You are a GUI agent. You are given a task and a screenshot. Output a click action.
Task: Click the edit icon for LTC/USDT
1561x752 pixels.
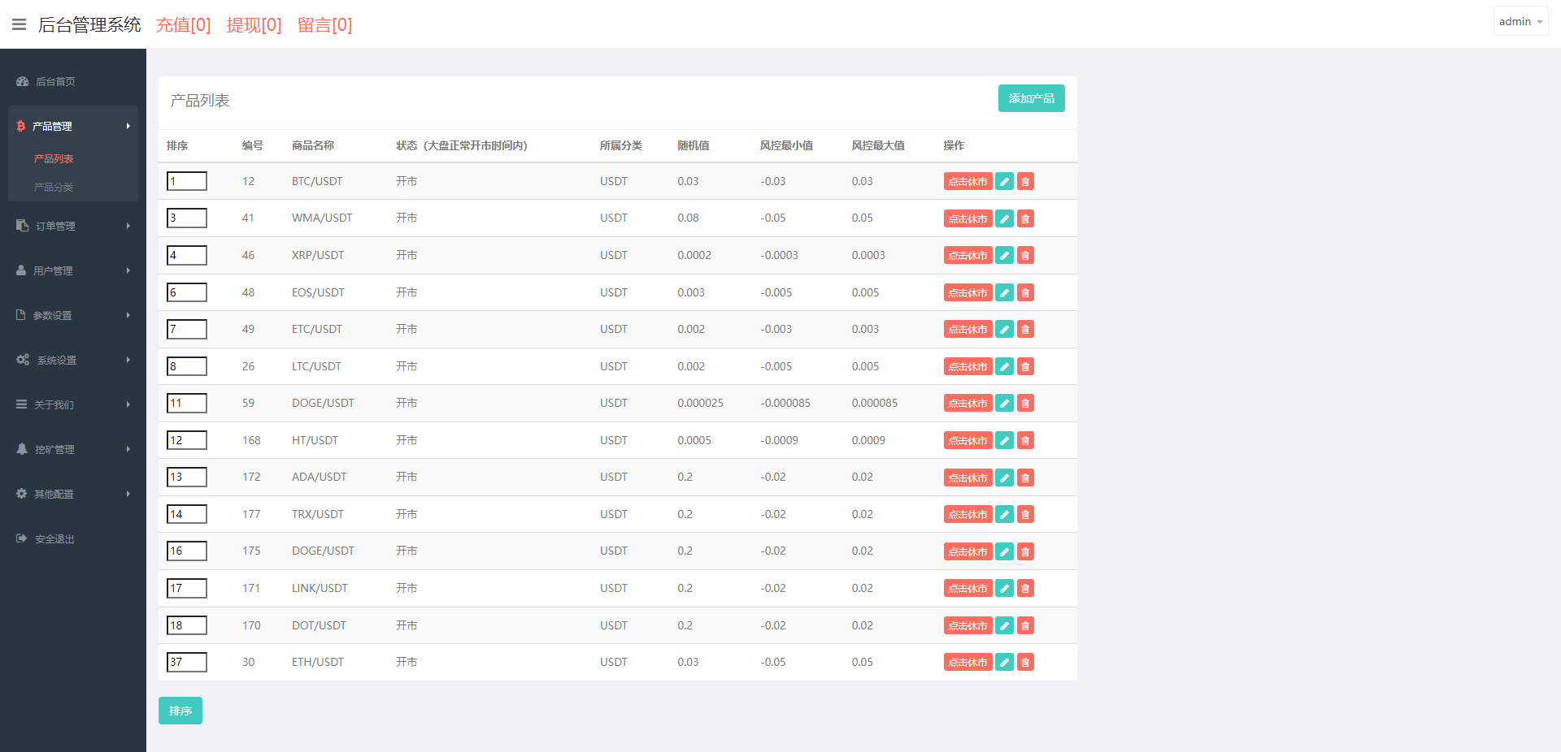tap(1004, 367)
